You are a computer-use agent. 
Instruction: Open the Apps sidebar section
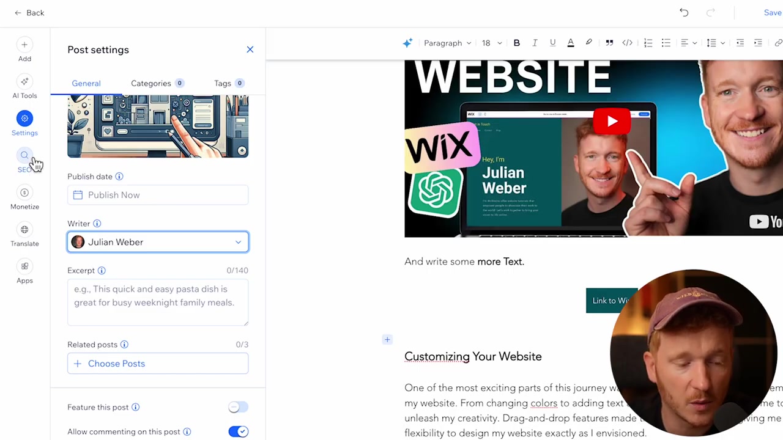pyautogui.click(x=24, y=273)
